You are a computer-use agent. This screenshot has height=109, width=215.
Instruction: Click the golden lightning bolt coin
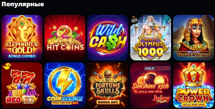tap(64, 81)
